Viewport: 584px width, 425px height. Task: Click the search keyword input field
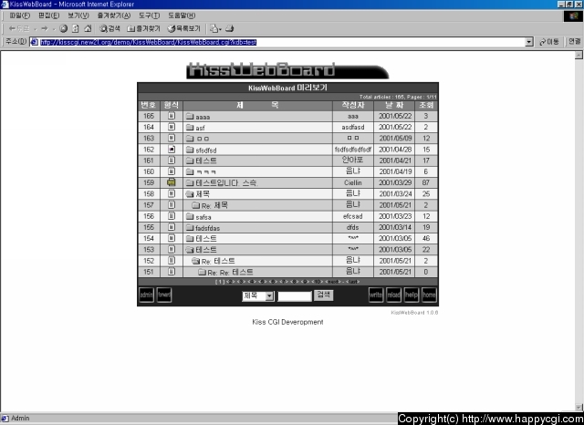pyautogui.click(x=294, y=296)
